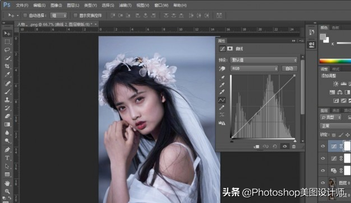Hide the 图层 0 layer
Screen dimensions: 351x203
tap(323, 183)
